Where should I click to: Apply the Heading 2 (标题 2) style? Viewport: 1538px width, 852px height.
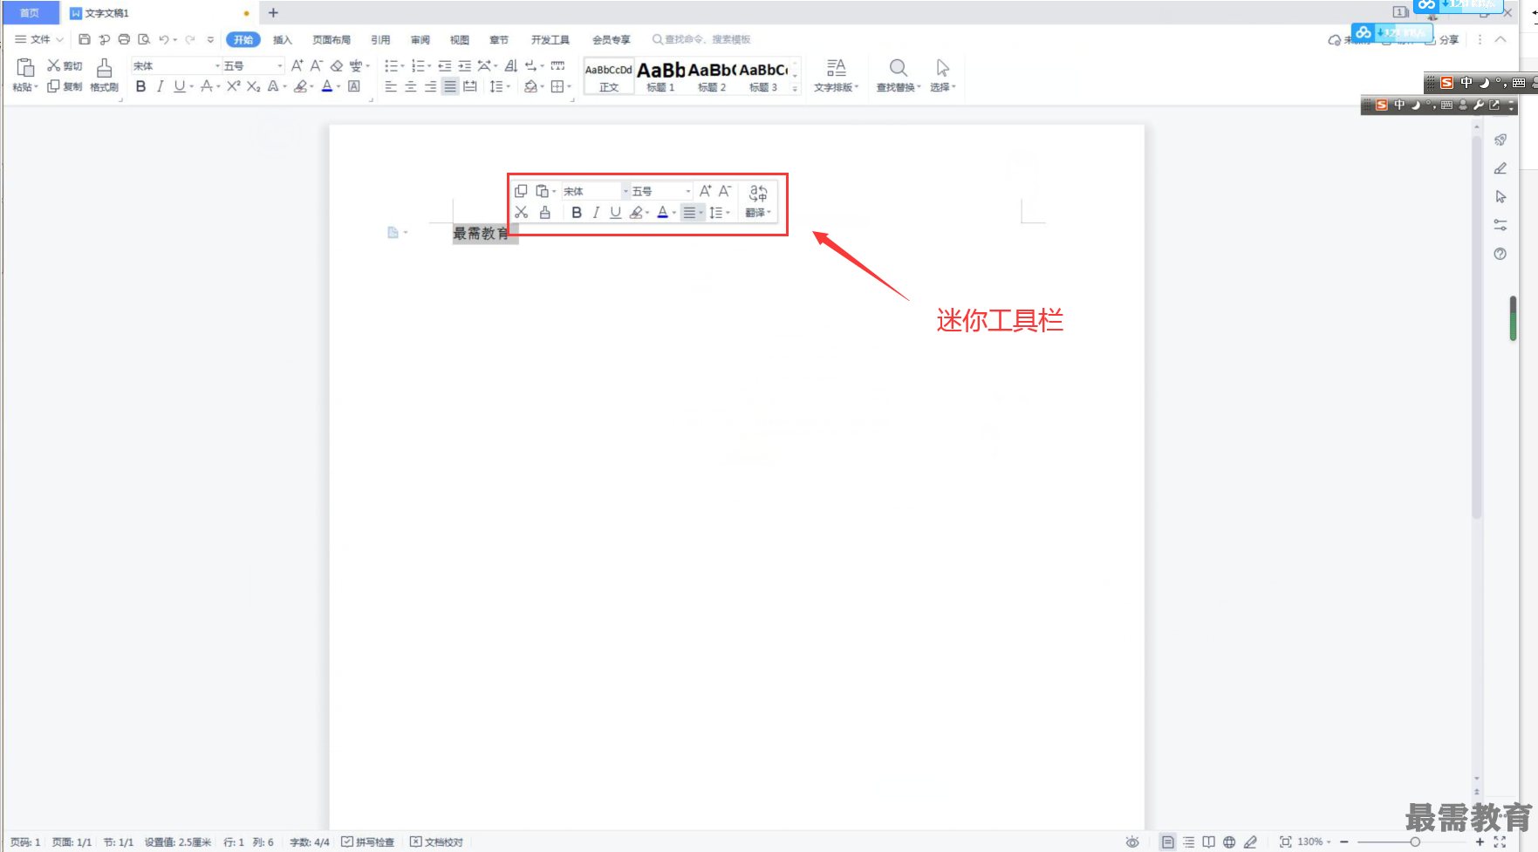point(712,76)
